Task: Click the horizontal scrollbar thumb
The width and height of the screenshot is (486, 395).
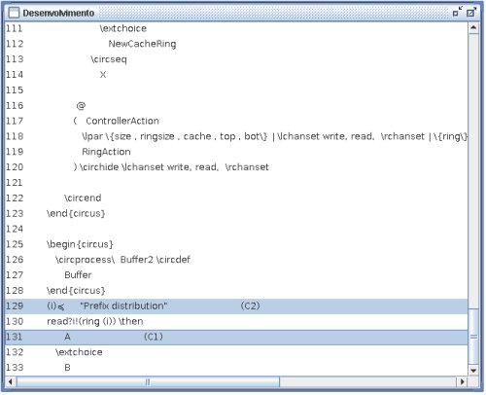Action: [148, 381]
